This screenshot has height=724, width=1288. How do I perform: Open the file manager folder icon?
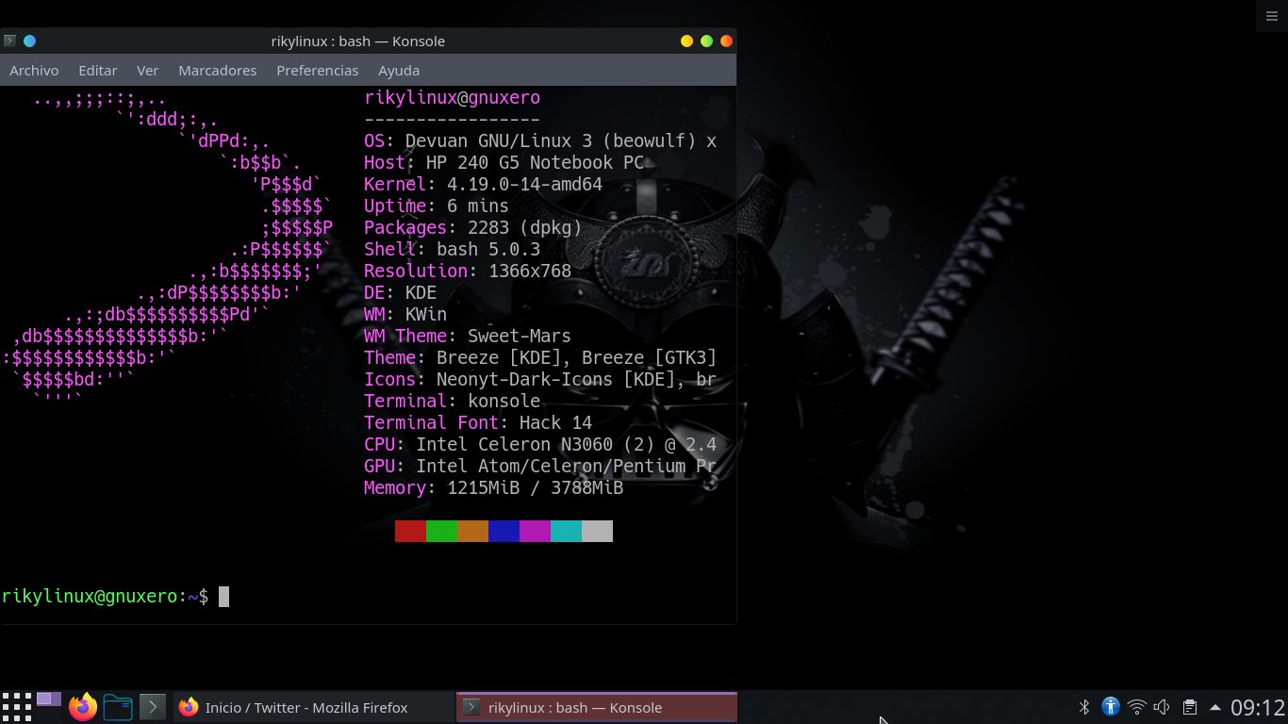coord(118,706)
